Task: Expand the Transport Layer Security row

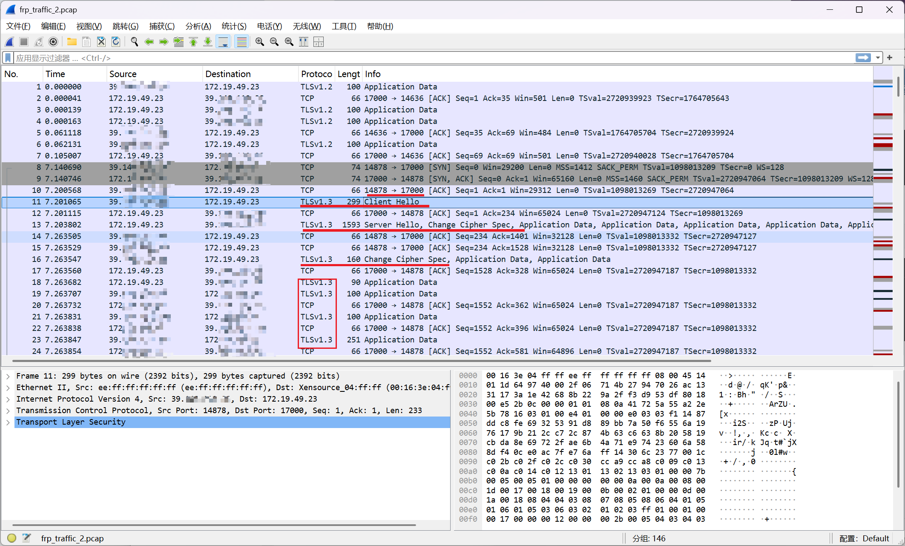Action: pos(8,422)
